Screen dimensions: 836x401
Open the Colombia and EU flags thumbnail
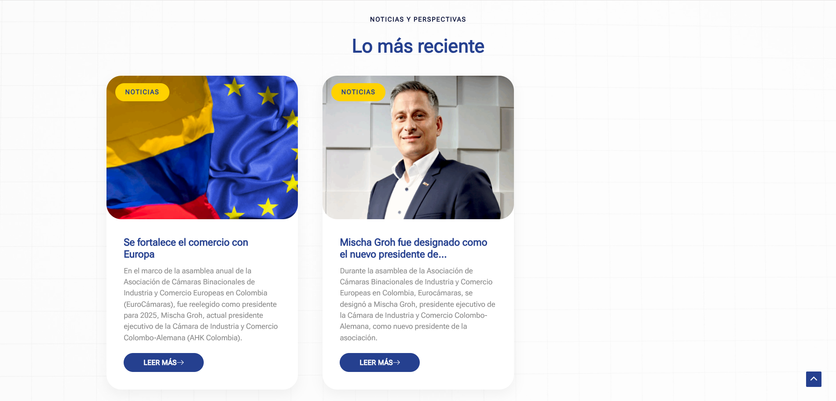(202, 147)
